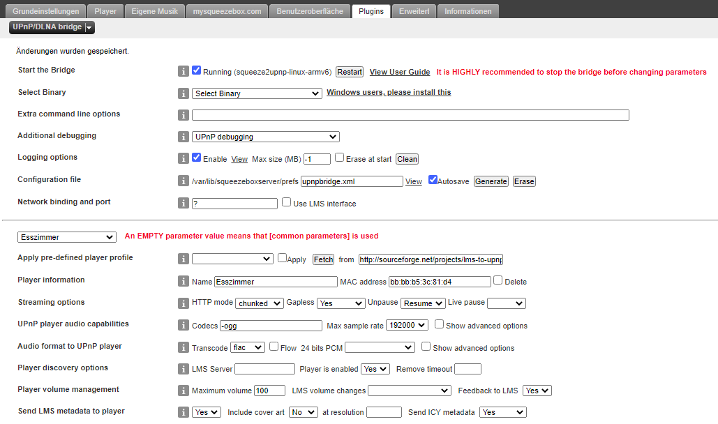Open info icon for Streaming options

pyautogui.click(x=184, y=303)
